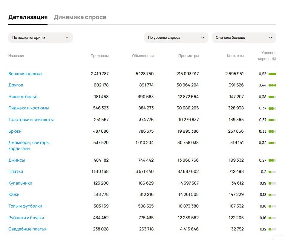Viewport: 285px width, 240px height.
Task: Expand the По уровню спроса dropdown
Action: (x=176, y=38)
